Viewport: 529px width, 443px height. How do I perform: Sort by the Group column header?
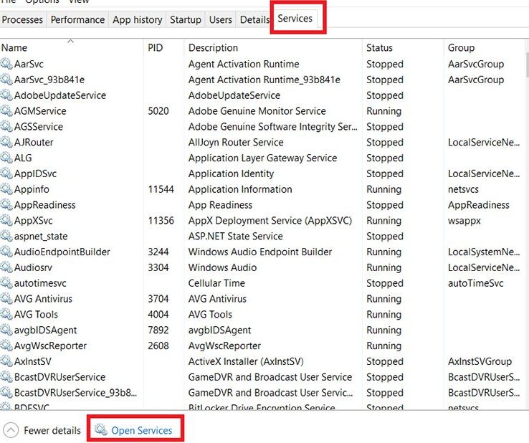pyautogui.click(x=484, y=47)
